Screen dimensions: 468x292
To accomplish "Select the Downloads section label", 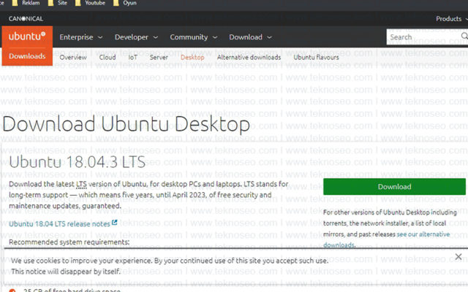I will 27,56.
